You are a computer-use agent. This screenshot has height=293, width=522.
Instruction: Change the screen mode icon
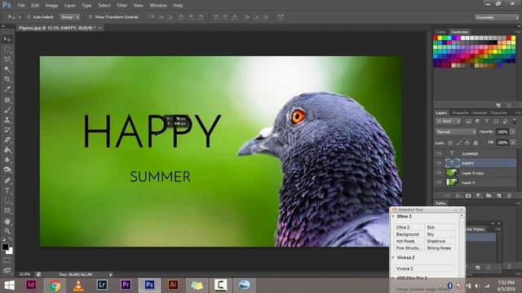7,270
